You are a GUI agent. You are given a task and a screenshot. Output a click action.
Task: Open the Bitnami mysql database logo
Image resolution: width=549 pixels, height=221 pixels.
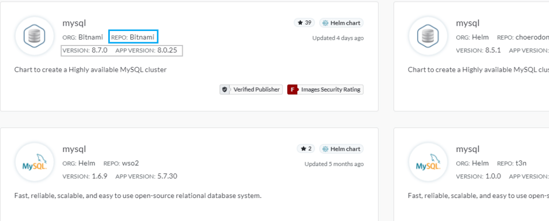click(x=34, y=36)
